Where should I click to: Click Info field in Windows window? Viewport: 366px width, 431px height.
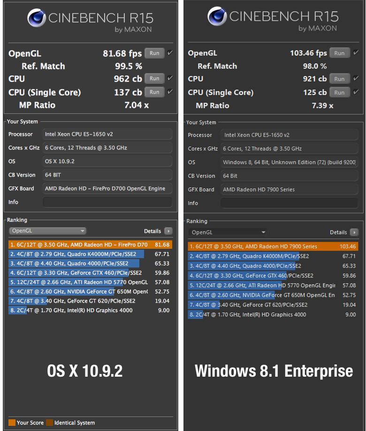click(289, 203)
